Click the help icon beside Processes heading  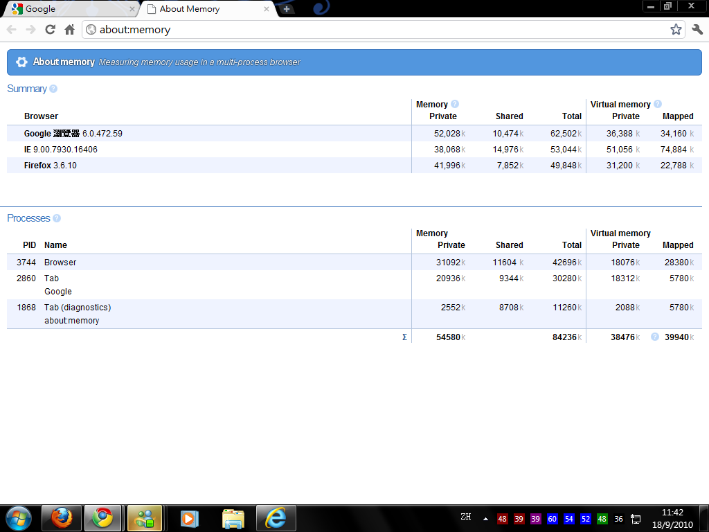[x=57, y=218]
